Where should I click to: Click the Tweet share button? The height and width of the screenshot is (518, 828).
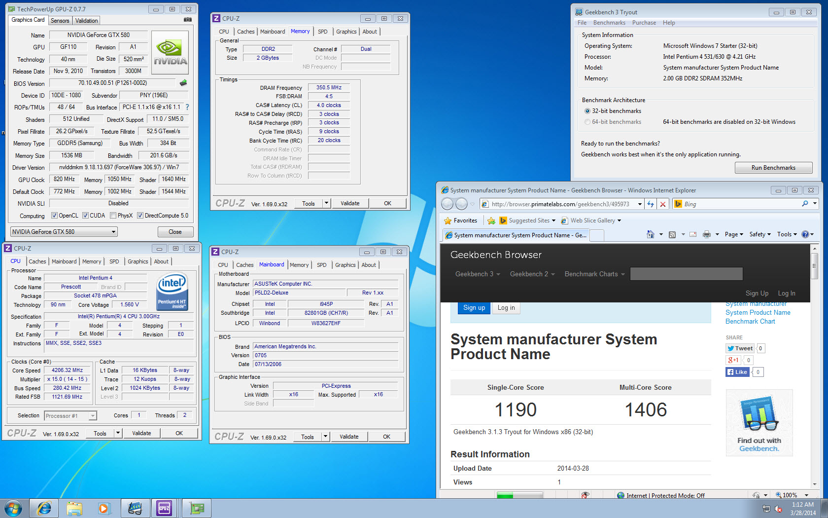(x=740, y=348)
